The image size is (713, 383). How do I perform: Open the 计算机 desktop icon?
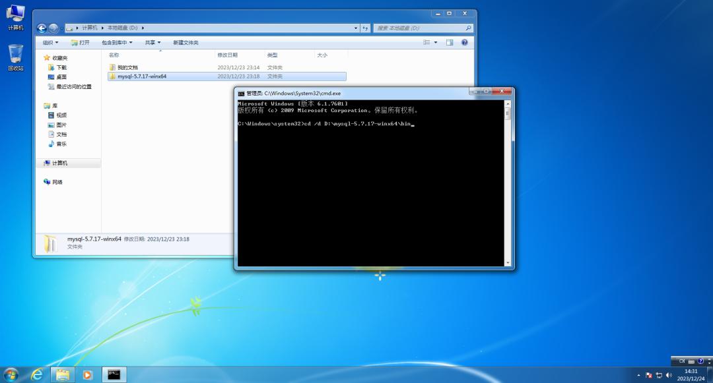pyautogui.click(x=15, y=17)
